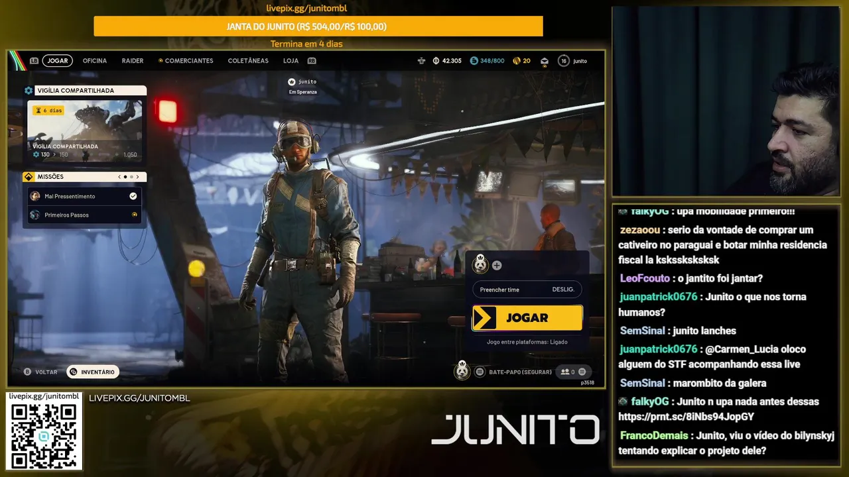Open the JOGAR tab in top menu
Screen dimensions: 849x477
coord(58,61)
